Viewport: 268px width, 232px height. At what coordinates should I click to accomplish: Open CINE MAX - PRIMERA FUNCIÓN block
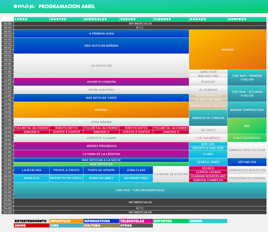(x=247, y=77)
